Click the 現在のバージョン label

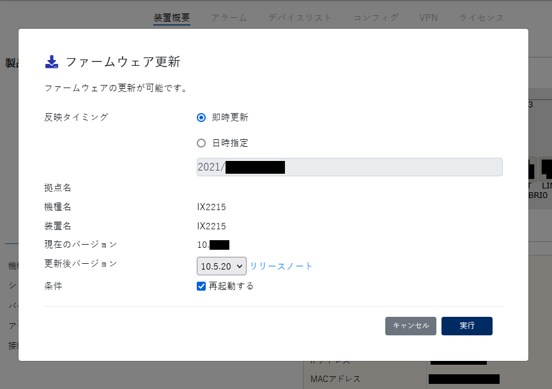coord(80,244)
